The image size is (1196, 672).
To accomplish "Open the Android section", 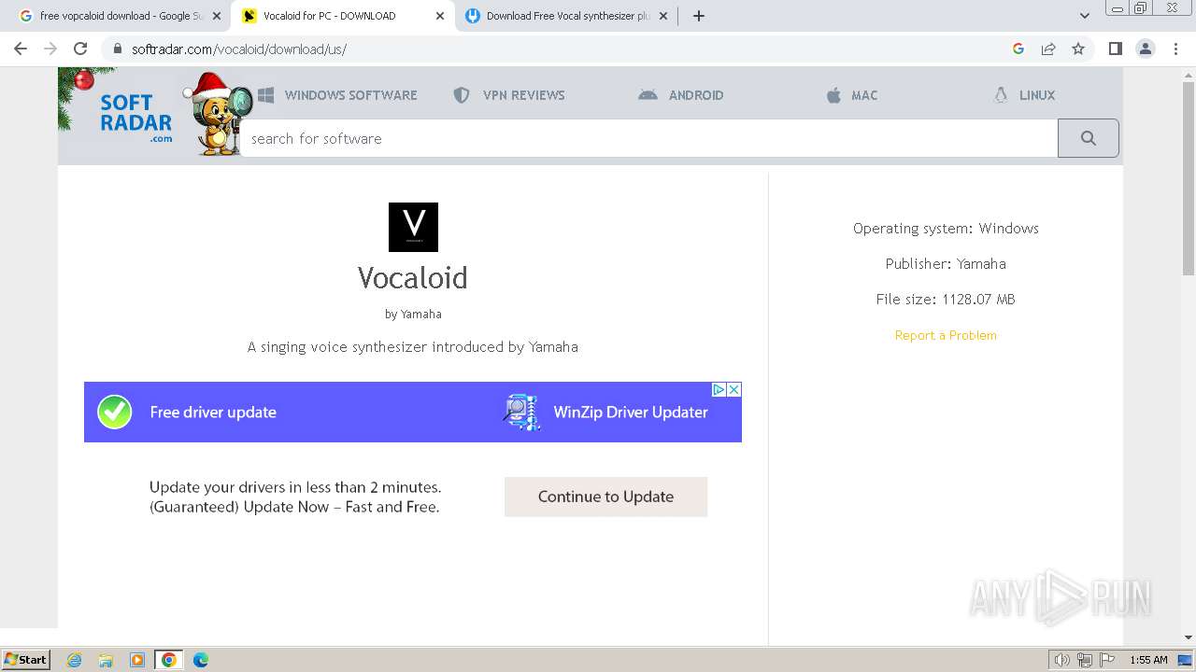I will [x=681, y=95].
